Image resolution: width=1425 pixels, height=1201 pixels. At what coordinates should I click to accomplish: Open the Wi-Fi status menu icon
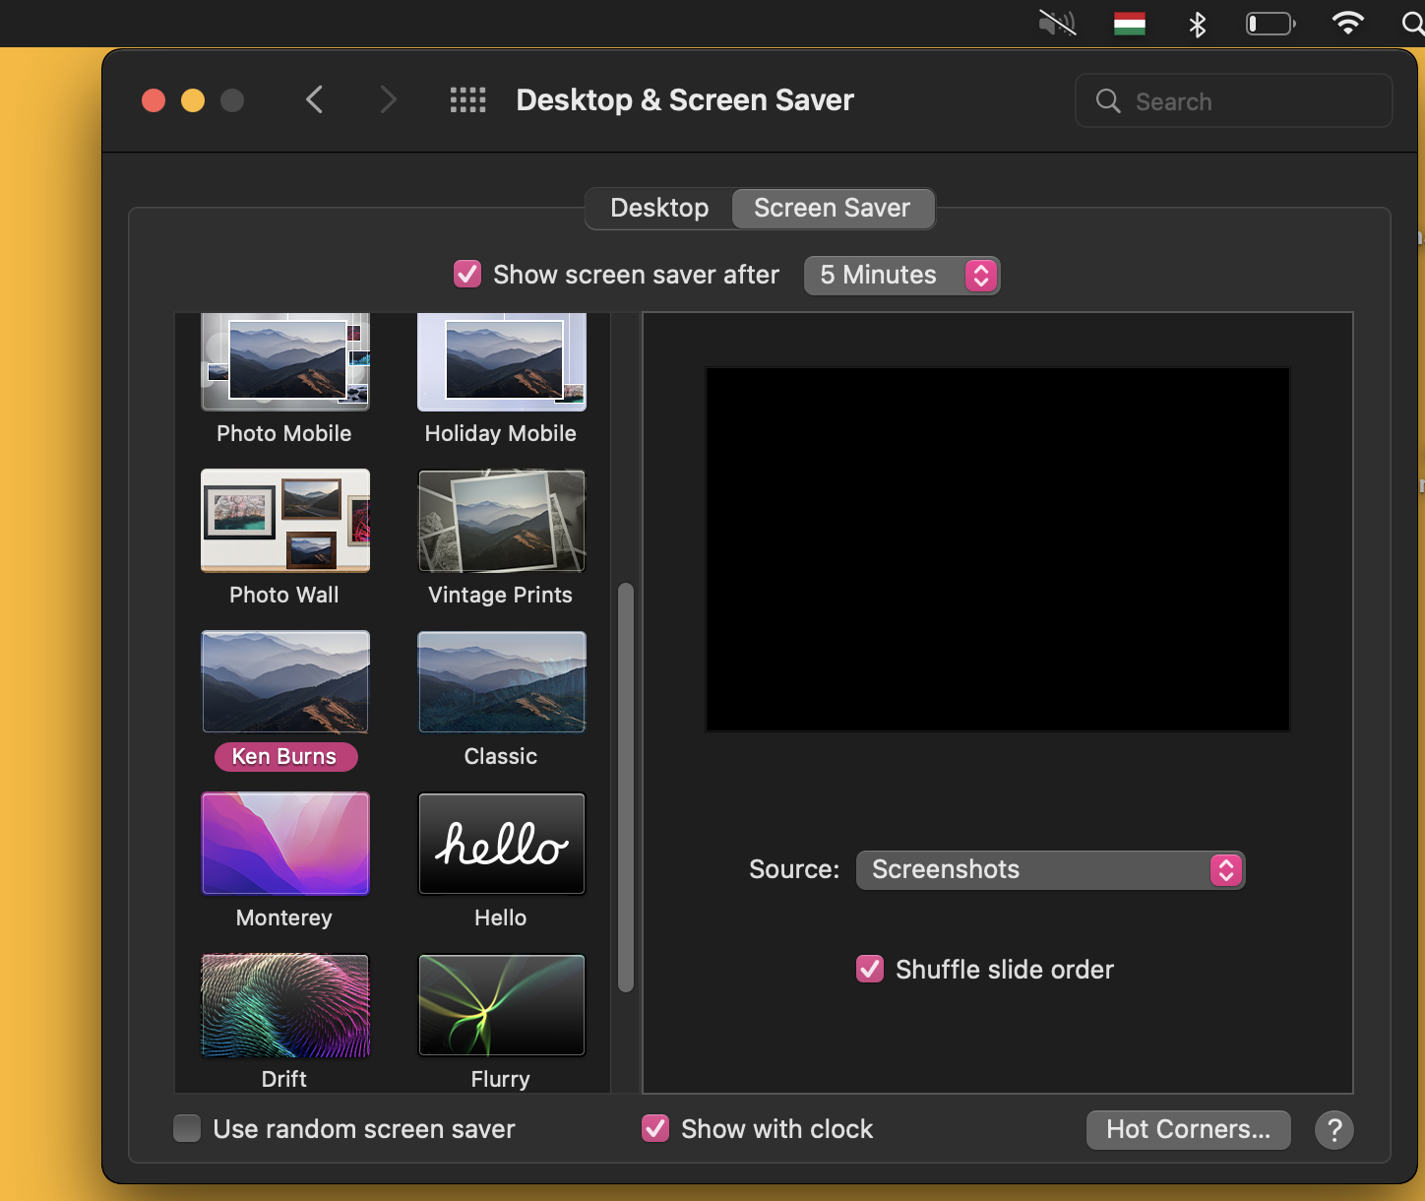[1346, 24]
